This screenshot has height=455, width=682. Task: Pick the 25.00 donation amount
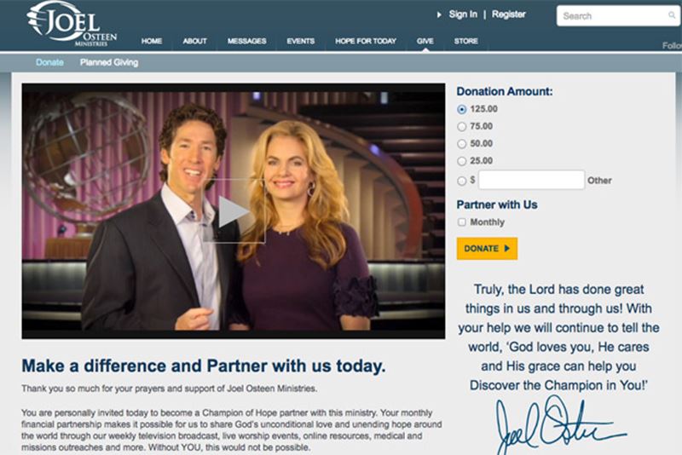tap(462, 161)
